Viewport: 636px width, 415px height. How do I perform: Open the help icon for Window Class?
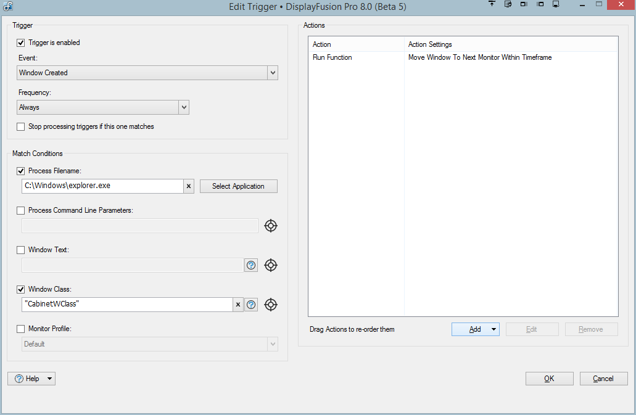(x=251, y=305)
